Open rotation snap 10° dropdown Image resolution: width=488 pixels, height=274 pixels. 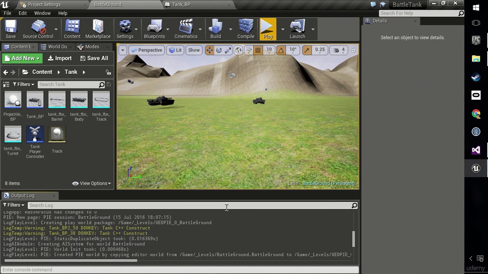293,50
